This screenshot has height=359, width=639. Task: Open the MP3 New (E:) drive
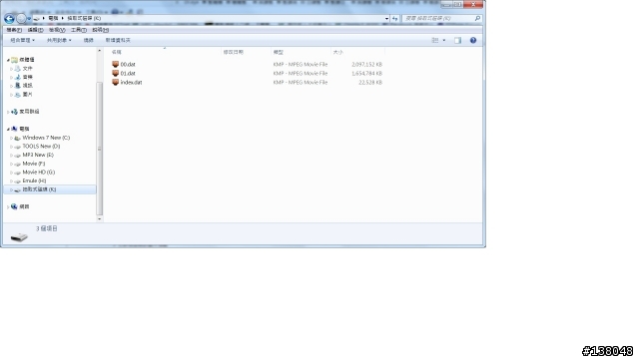tap(38, 155)
